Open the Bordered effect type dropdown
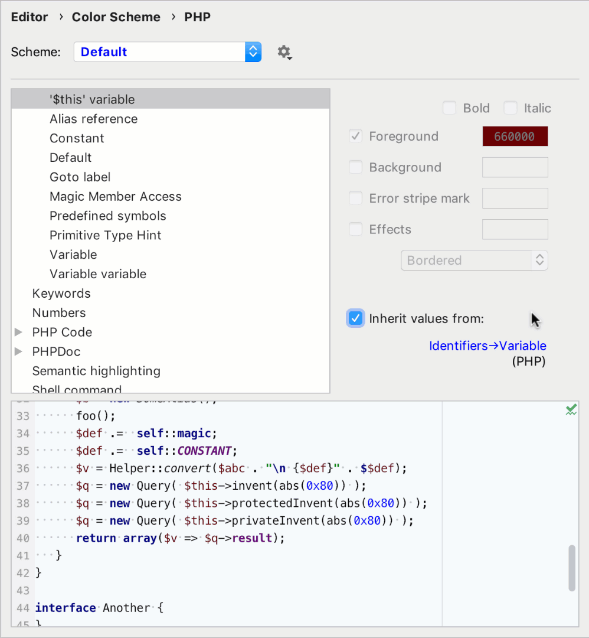The width and height of the screenshot is (589, 638). [x=474, y=260]
